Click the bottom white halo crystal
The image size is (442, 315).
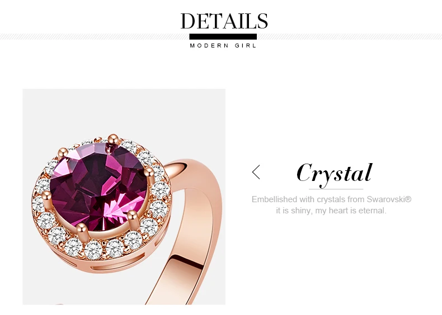[x=93, y=250]
